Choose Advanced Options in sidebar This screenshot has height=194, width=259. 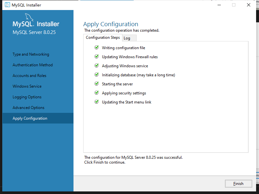(28, 108)
